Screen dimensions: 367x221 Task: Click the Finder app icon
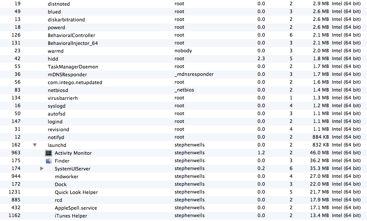(49, 161)
